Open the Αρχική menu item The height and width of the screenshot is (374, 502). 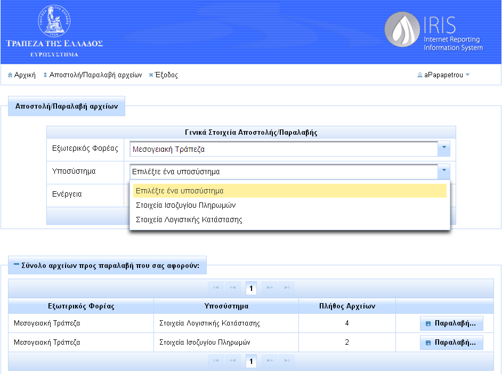click(21, 75)
